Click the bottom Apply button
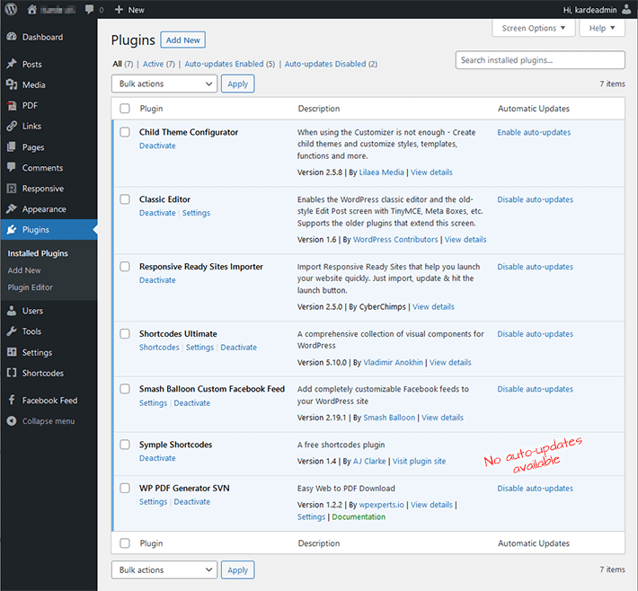 237,569
